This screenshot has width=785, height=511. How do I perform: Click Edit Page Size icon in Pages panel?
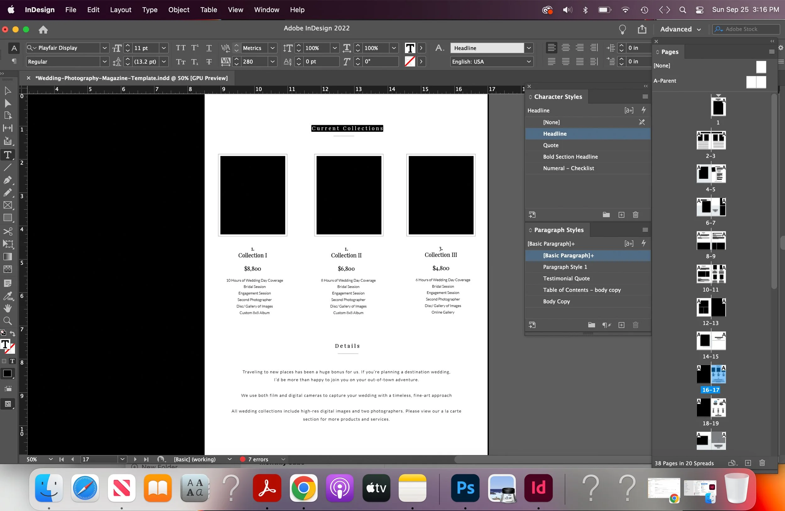[733, 463]
